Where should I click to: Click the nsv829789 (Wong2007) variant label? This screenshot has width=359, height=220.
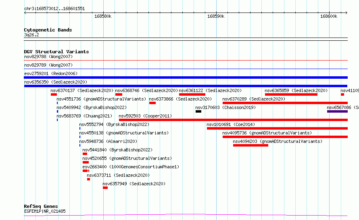click(x=48, y=65)
